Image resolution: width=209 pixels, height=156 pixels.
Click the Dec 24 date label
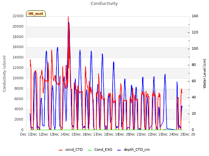click(x=167, y=134)
